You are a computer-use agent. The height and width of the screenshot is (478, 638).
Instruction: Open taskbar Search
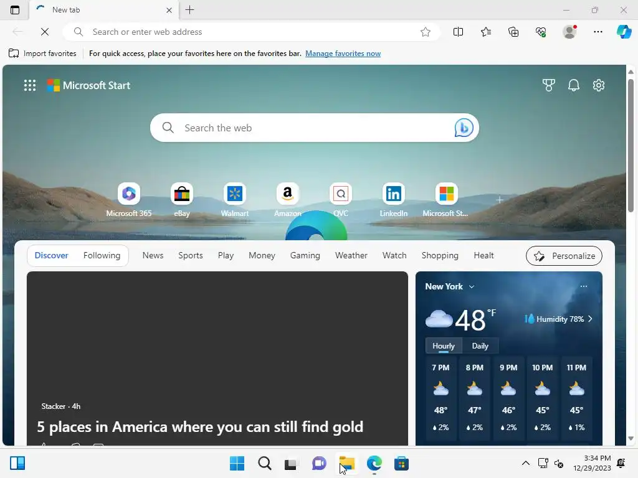point(264,463)
